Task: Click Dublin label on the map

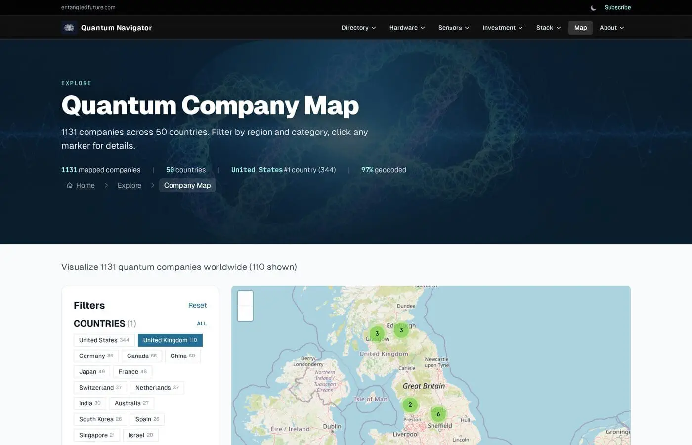Action: pos(332,426)
